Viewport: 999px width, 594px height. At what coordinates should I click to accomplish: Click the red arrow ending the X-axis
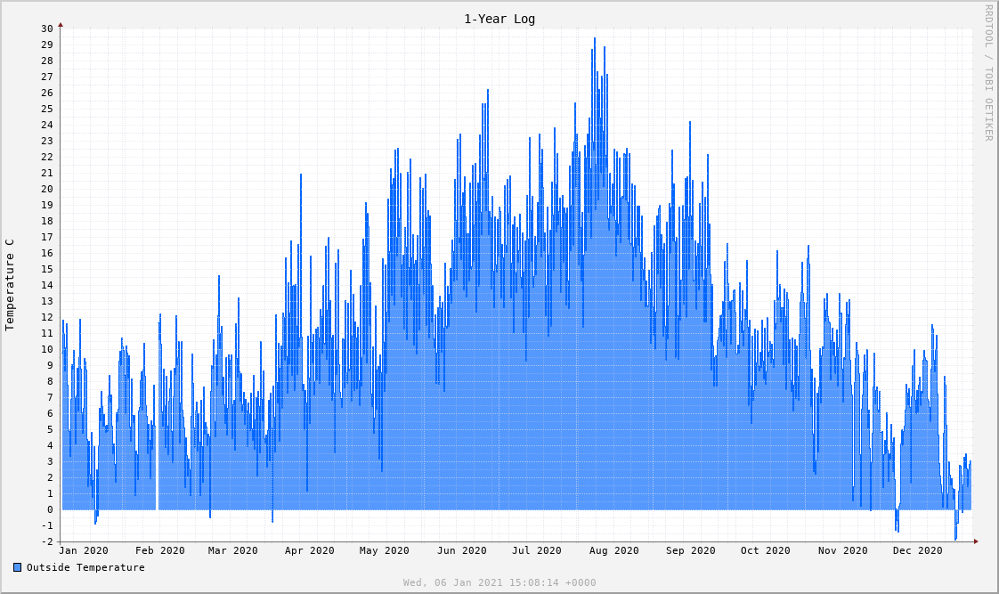pyautogui.click(x=976, y=541)
